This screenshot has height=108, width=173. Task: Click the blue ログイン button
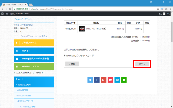click(x=34, y=51)
